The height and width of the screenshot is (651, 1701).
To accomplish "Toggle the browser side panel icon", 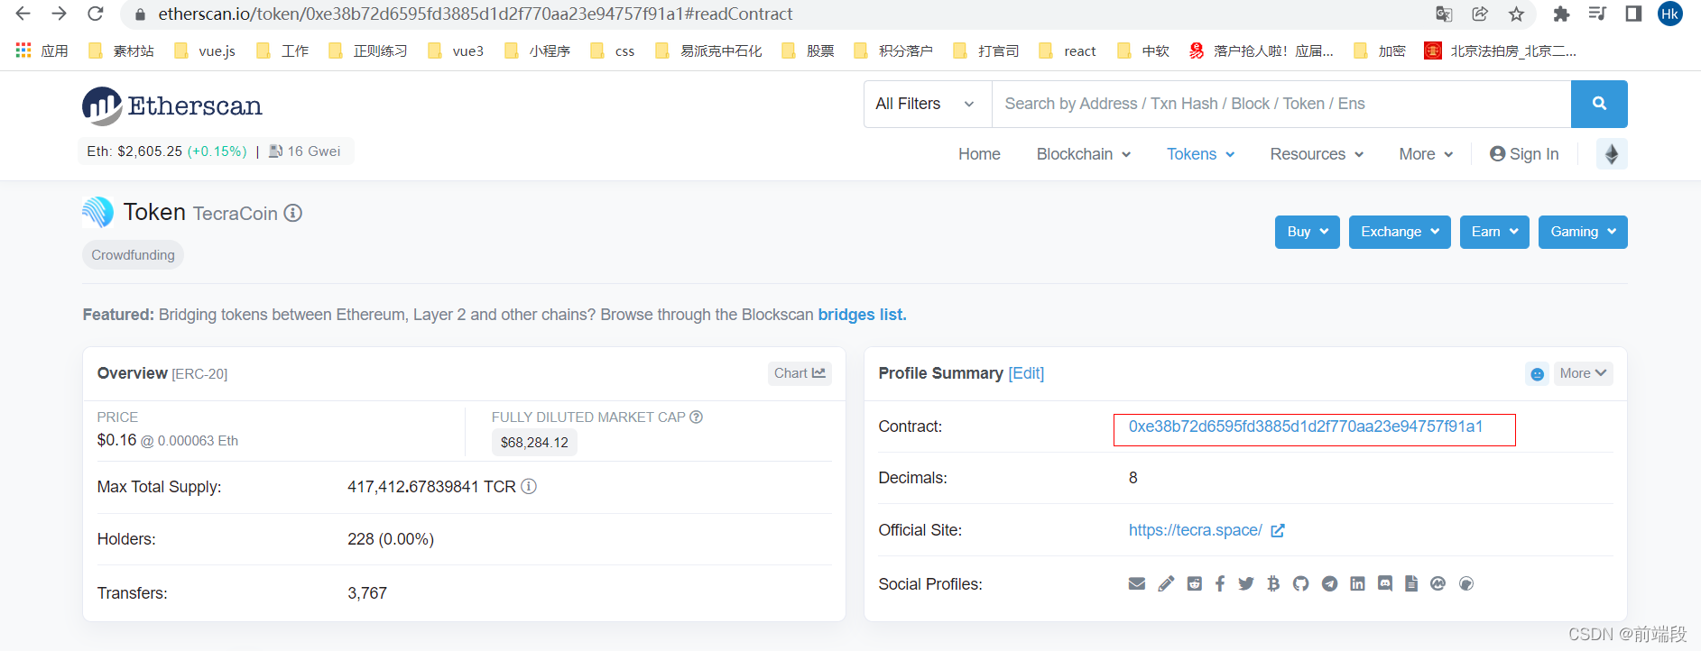I will [1633, 14].
